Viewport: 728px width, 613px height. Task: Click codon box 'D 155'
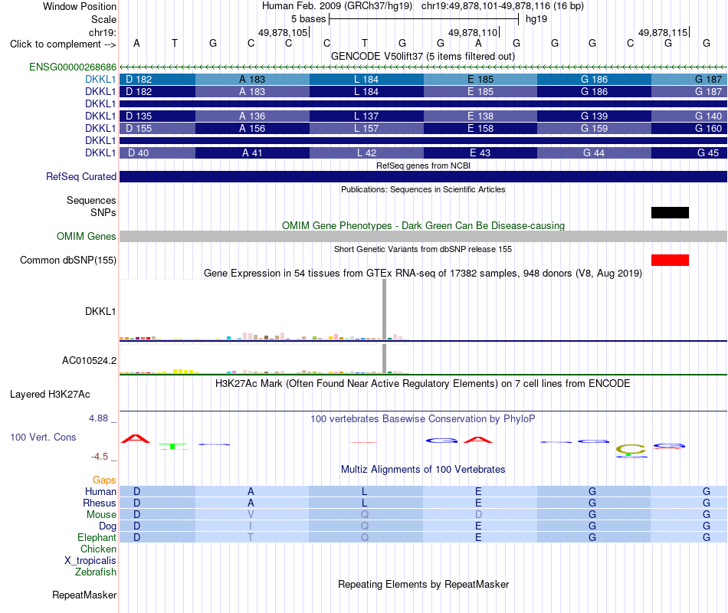tap(157, 128)
